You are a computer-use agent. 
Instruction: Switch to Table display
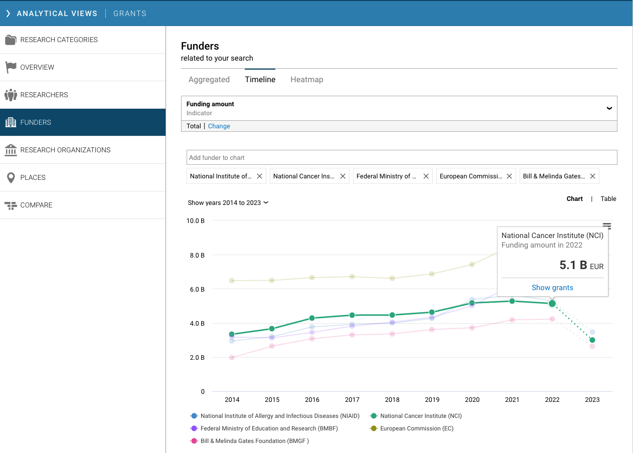pos(608,199)
